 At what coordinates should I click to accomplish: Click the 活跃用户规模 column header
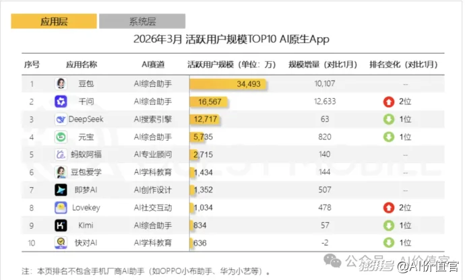point(231,65)
